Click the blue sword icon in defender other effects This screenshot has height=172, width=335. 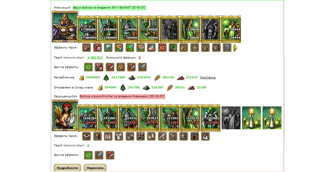(x=99, y=155)
